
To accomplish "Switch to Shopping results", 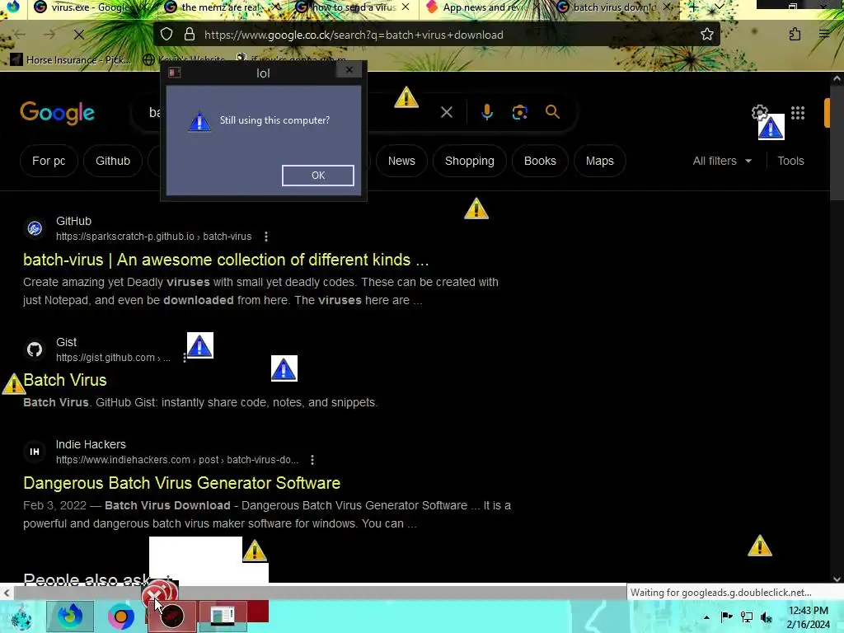I will point(469,161).
